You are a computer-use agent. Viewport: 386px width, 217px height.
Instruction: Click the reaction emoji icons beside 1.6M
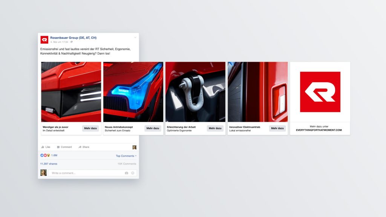click(45, 155)
